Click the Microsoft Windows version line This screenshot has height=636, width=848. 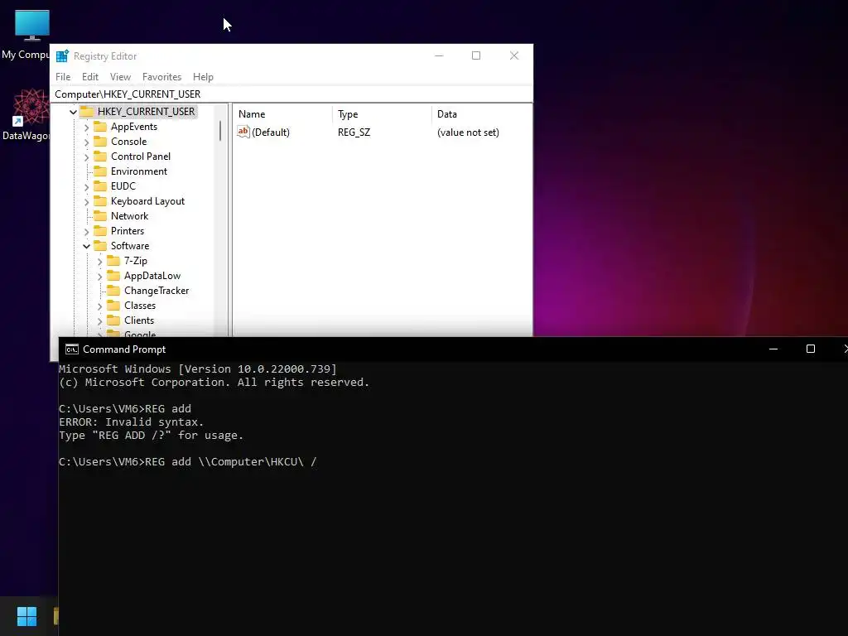tap(198, 369)
